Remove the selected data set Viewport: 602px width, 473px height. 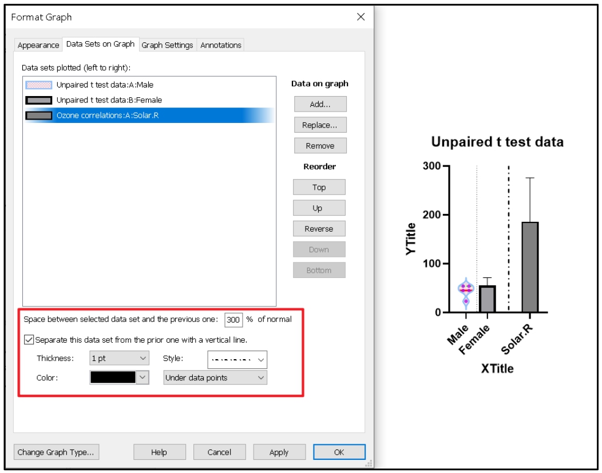[x=320, y=145]
